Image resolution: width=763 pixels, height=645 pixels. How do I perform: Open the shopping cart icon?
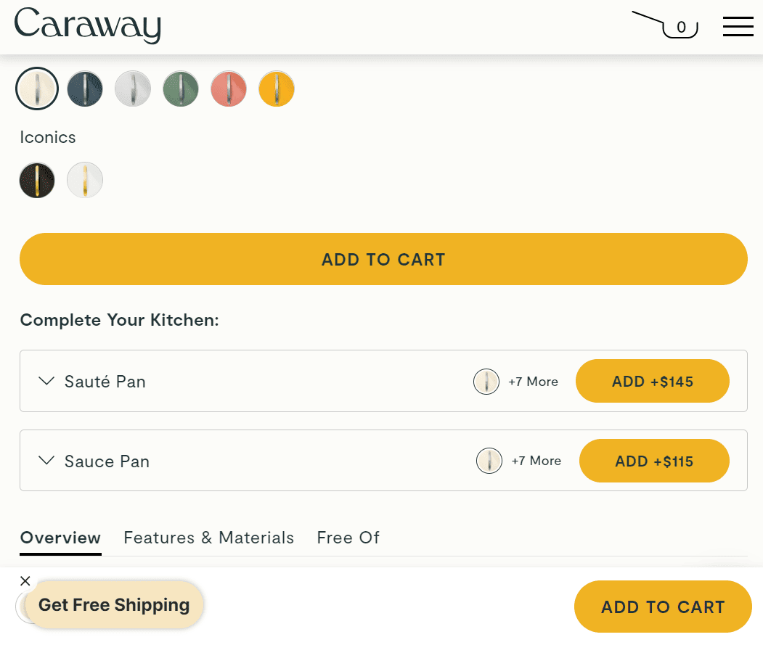[x=665, y=25]
